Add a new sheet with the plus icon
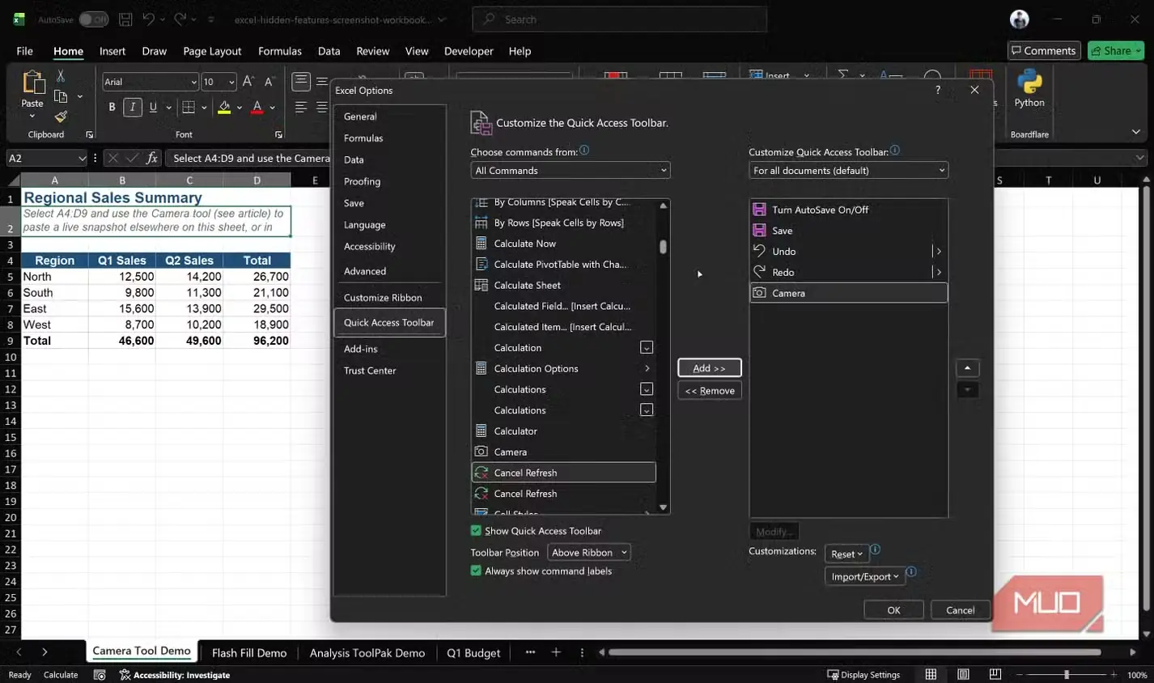This screenshot has height=683, width=1154. (x=556, y=652)
